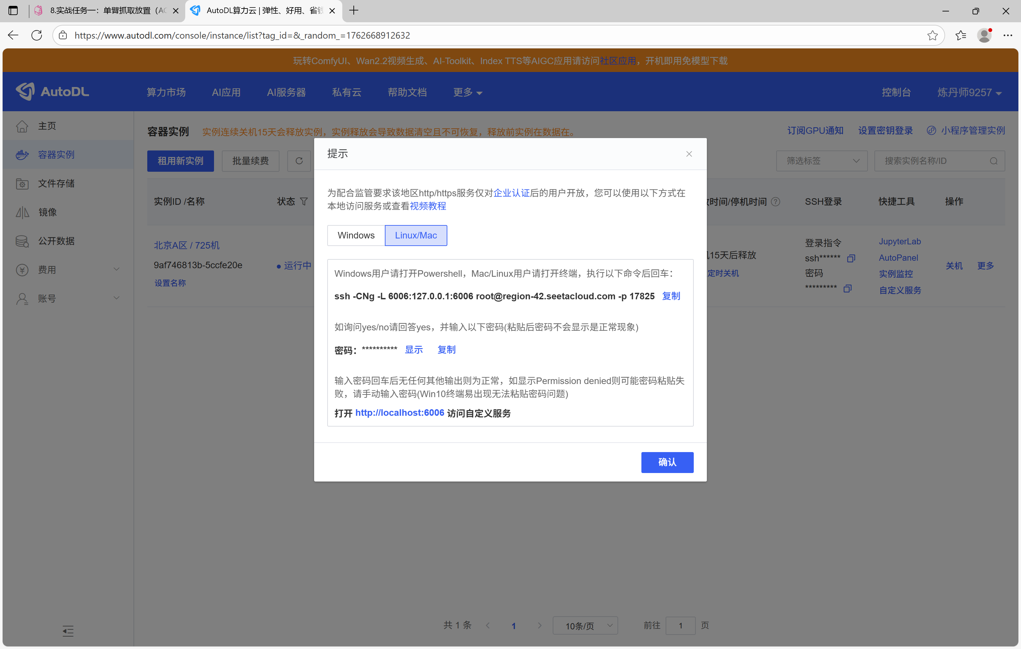Open the 筛选标签 dropdown

(822, 161)
